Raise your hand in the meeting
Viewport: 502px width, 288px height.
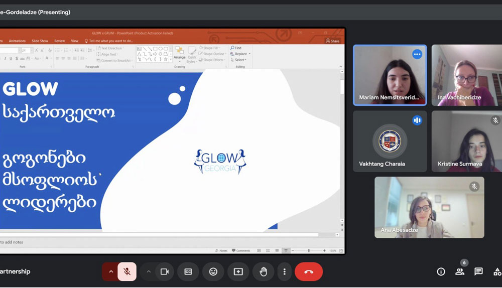[263, 271]
